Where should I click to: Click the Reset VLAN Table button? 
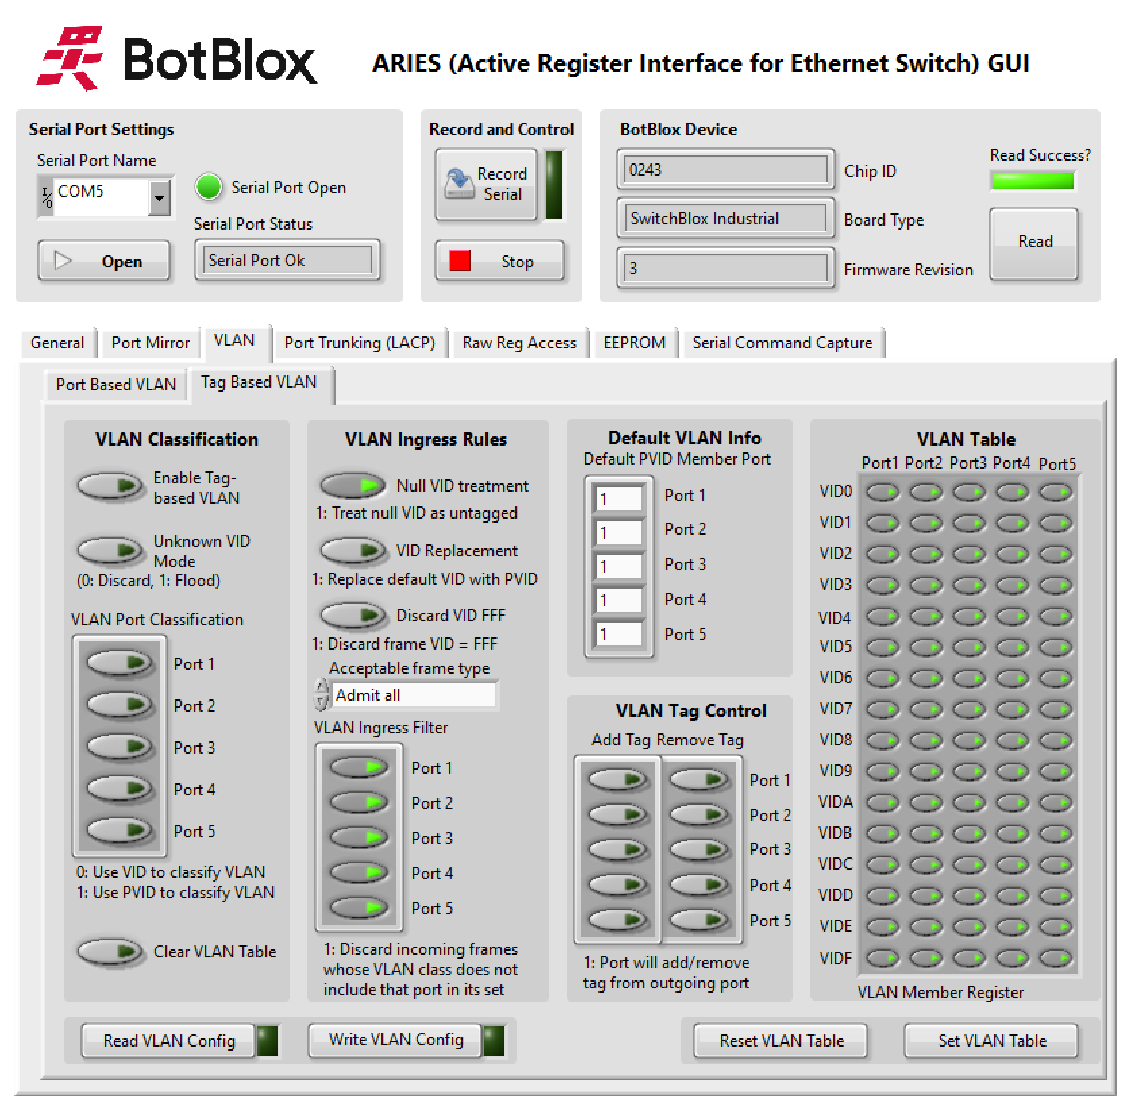[x=781, y=1040]
